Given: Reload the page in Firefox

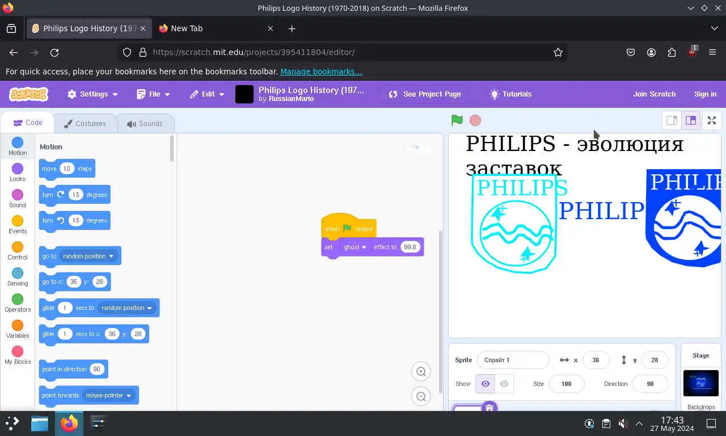Looking at the screenshot, I should click(x=54, y=52).
